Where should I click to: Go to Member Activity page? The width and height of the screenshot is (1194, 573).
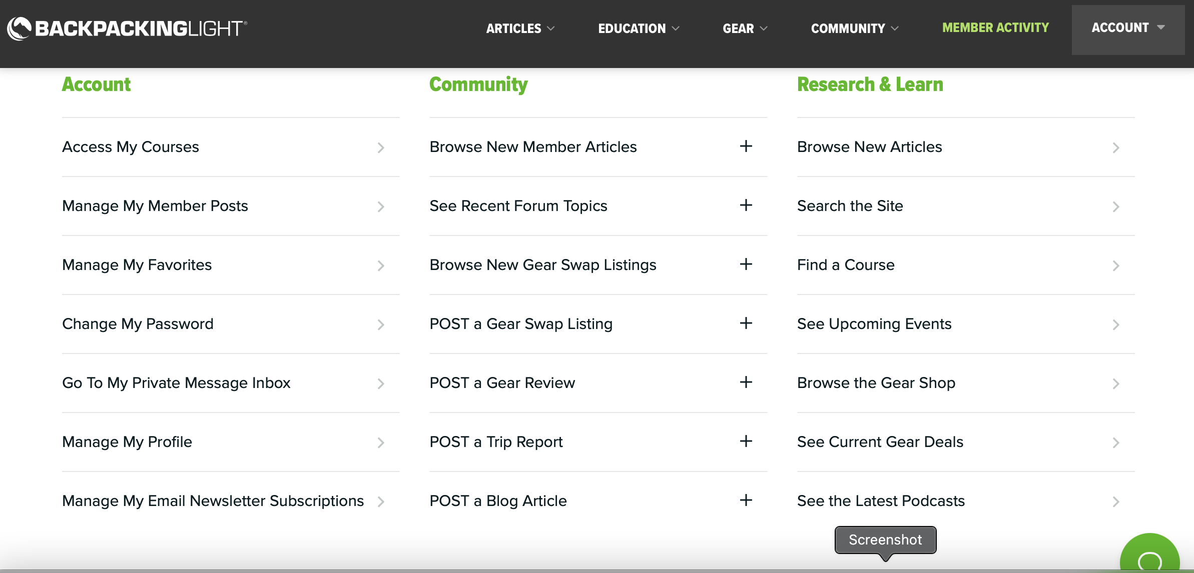[995, 27]
